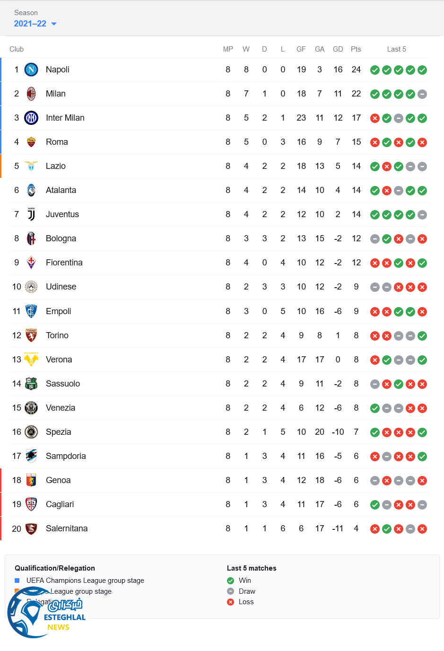Click Milan's latest match draw icon
The image size is (444, 651).
[x=422, y=94]
